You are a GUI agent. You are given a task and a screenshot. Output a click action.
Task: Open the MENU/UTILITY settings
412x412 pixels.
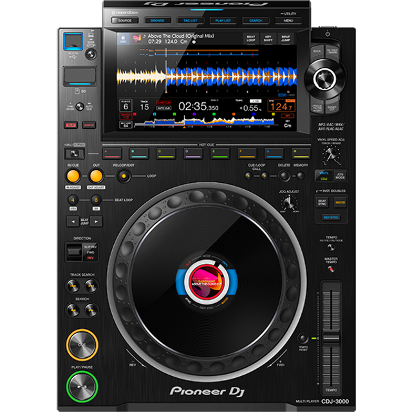tap(288, 21)
